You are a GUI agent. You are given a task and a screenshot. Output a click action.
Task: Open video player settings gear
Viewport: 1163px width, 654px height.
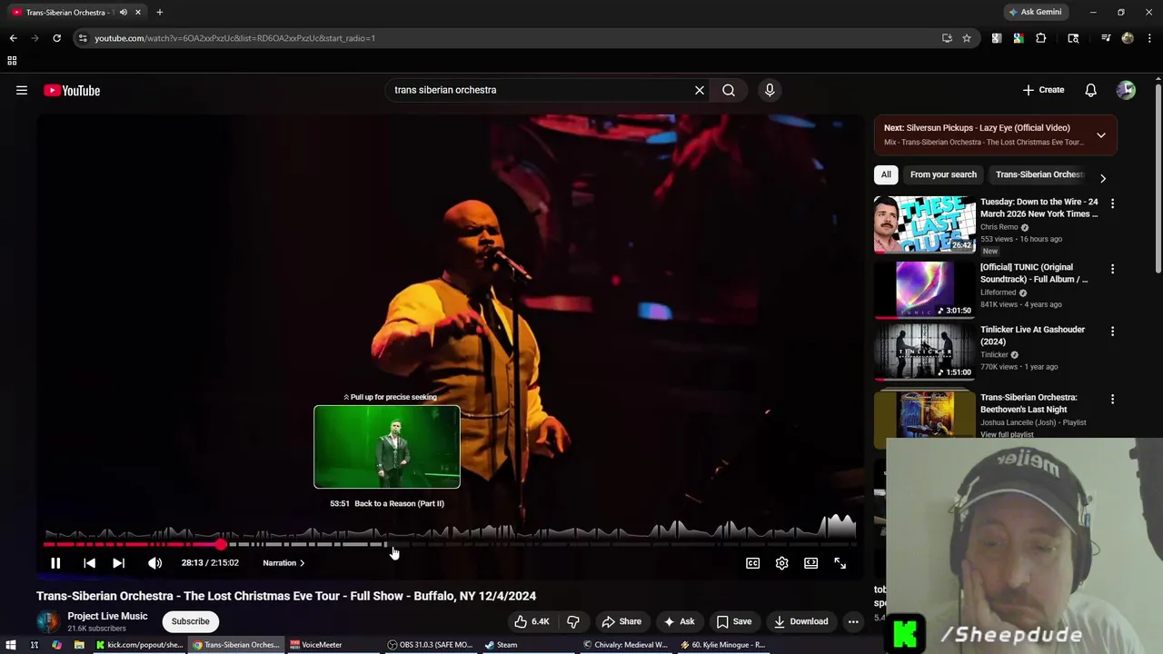(x=781, y=563)
